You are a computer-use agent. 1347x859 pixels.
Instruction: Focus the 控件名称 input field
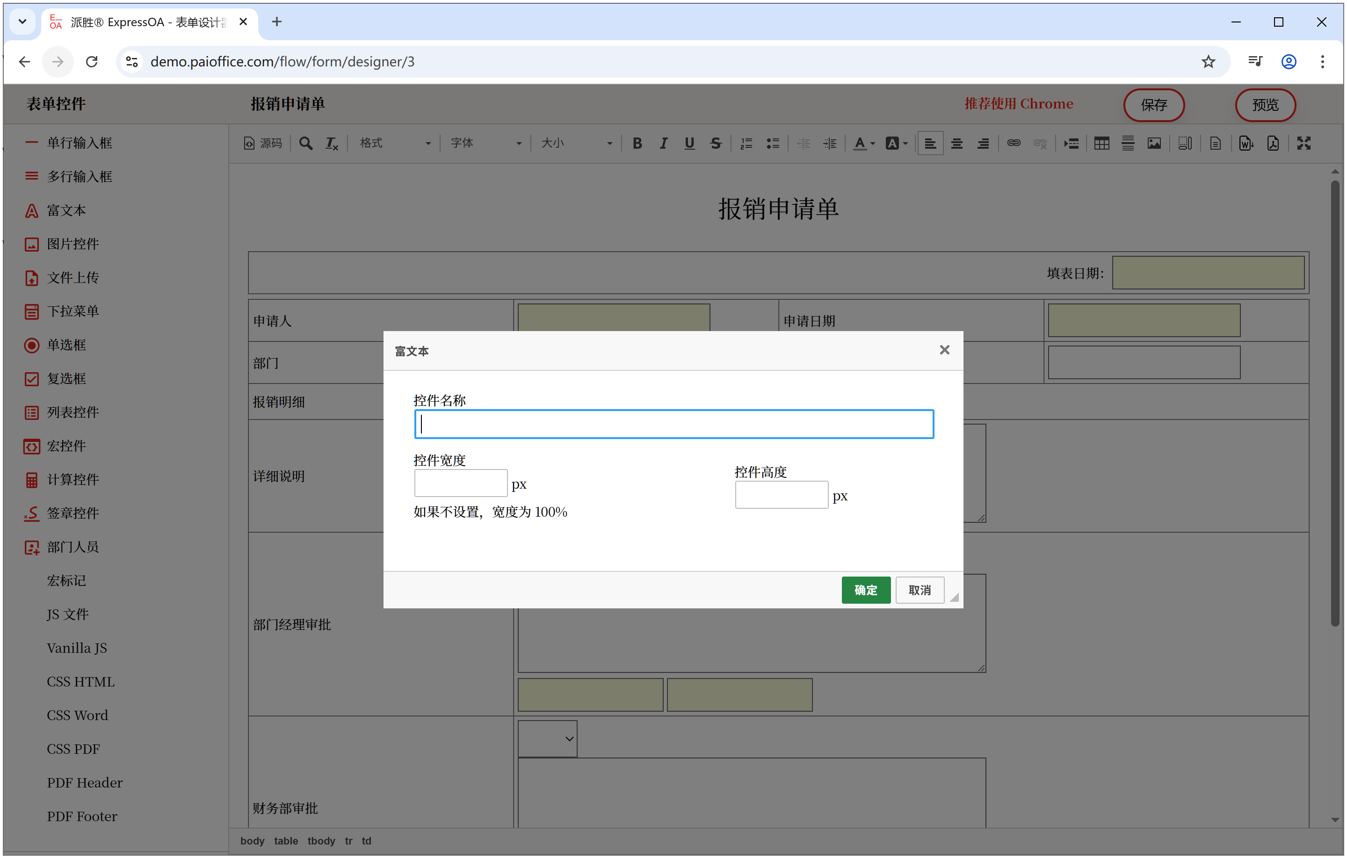click(x=673, y=424)
